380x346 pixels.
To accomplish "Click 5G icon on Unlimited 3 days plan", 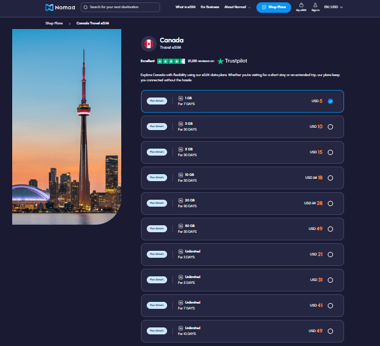I will [180, 251].
